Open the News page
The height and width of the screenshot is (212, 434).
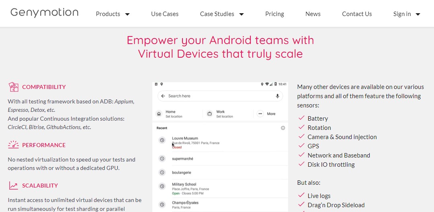pyautogui.click(x=313, y=14)
